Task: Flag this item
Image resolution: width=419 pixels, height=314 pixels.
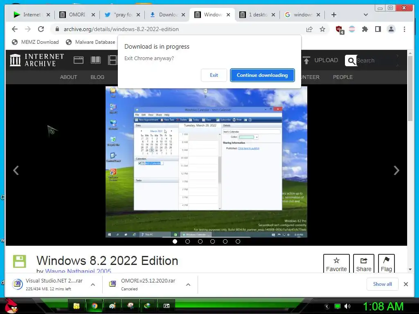Action: pos(386,264)
